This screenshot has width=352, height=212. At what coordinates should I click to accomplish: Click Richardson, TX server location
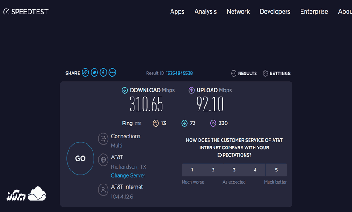coord(129,167)
